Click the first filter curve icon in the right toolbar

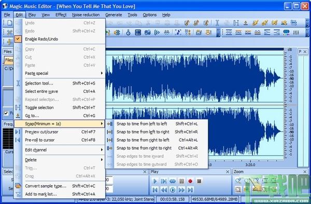[229, 32]
